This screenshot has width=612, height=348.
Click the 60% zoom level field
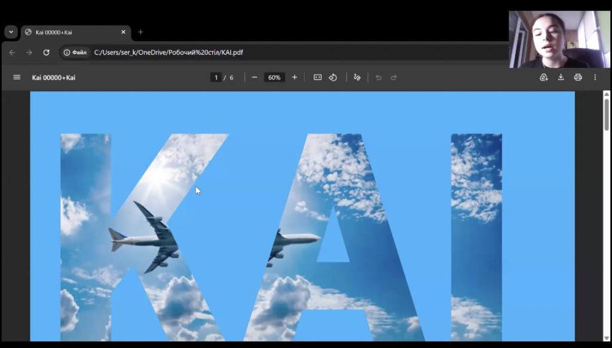click(x=274, y=78)
